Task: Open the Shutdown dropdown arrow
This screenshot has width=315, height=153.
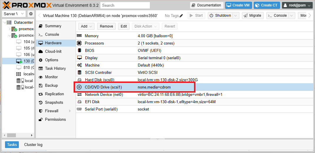Action: click(236, 16)
